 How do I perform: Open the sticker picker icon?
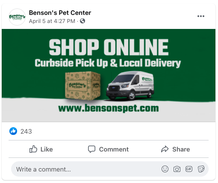[201, 169]
